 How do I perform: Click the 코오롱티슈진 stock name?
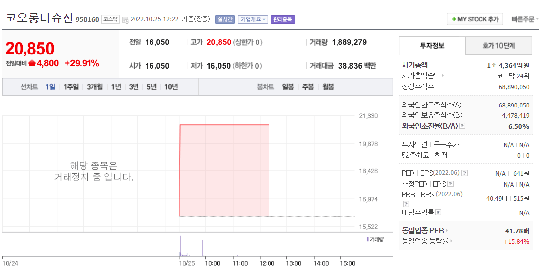39,18
